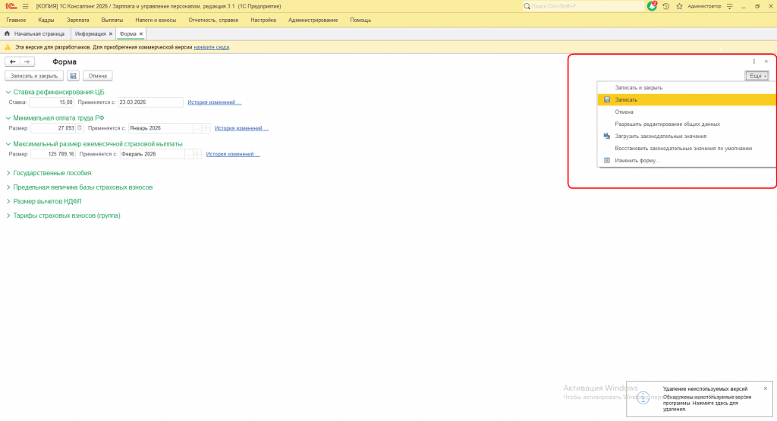Open the Еще dropdown button
The image size is (777, 421).
(757, 76)
